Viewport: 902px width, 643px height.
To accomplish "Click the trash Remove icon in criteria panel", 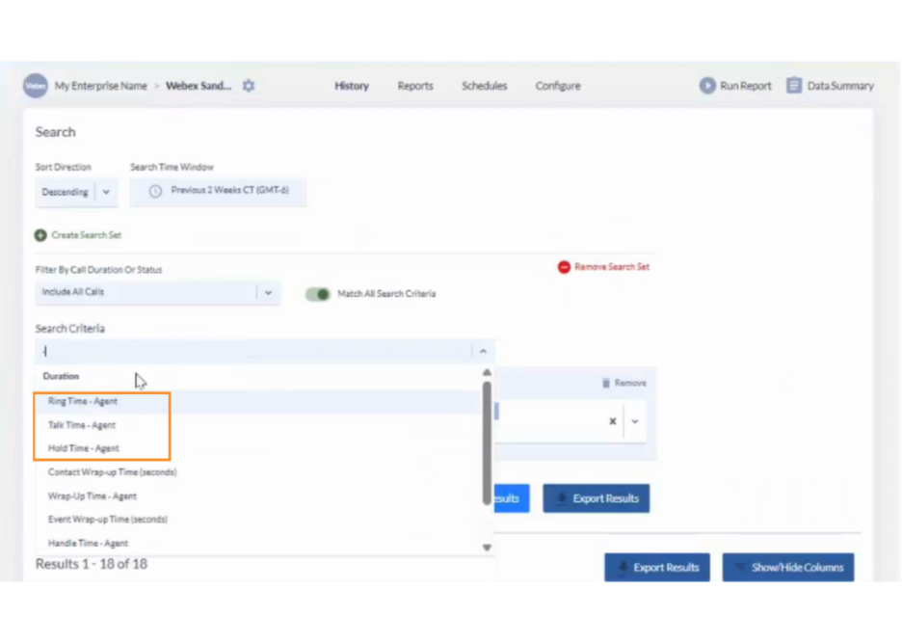I will coord(606,384).
